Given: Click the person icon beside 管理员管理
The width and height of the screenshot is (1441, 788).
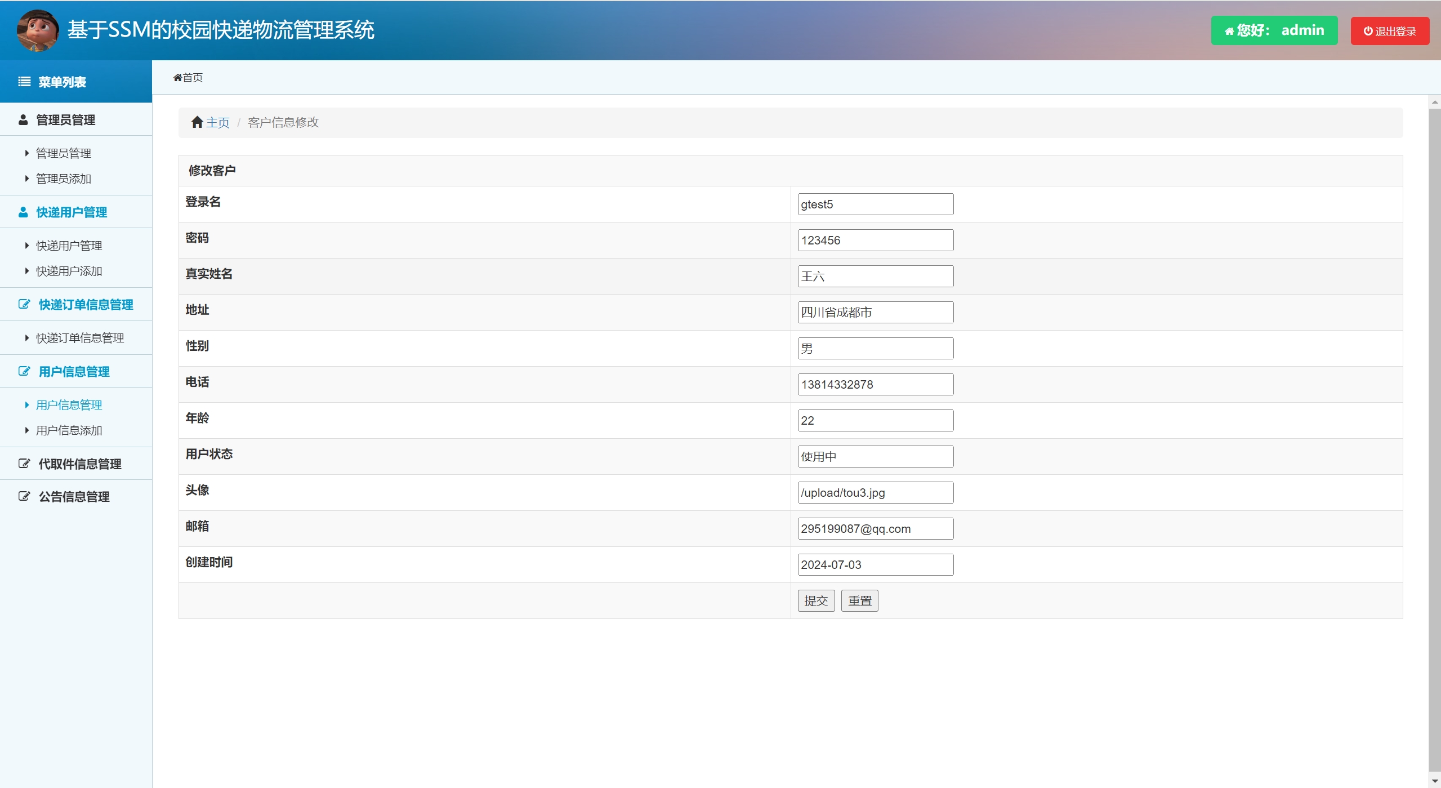Looking at the screenshot, I should 23,120.
